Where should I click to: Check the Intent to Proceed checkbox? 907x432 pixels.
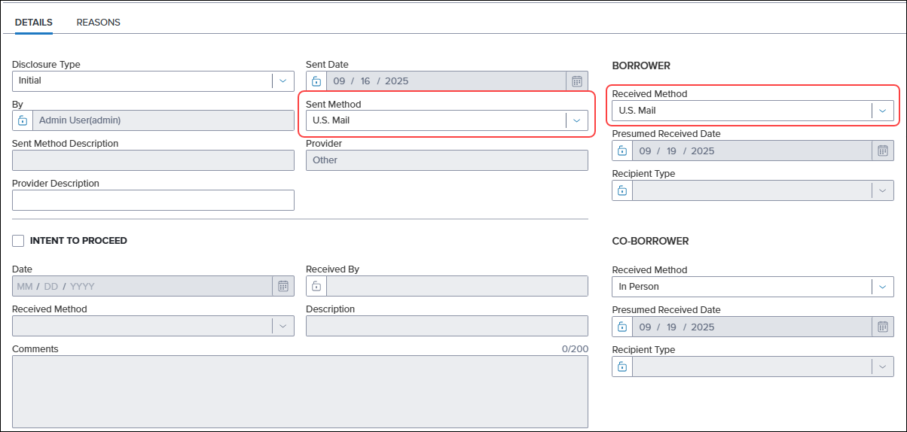click(18, 241)
